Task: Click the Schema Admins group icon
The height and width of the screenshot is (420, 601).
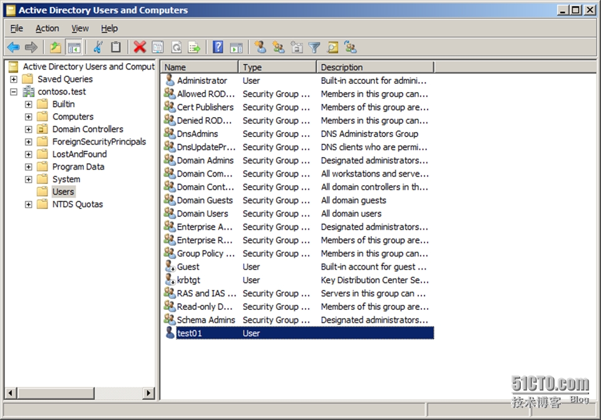Action: coord(170,319)
